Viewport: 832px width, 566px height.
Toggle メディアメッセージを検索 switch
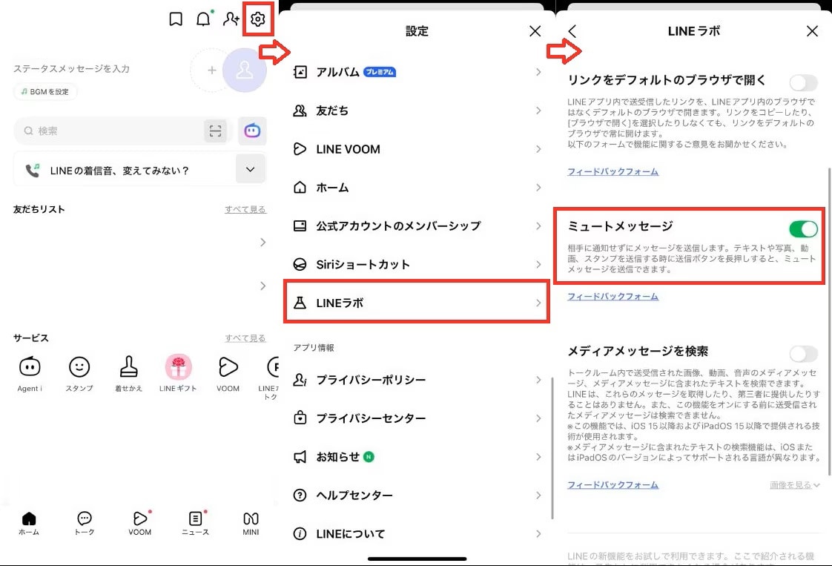point(803,354)
